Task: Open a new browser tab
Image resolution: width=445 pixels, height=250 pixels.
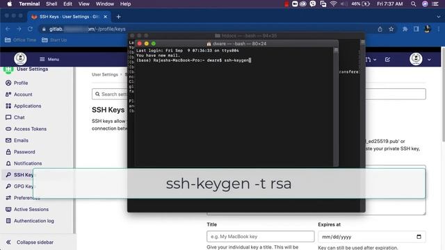Action: click(x=119, y=17)
